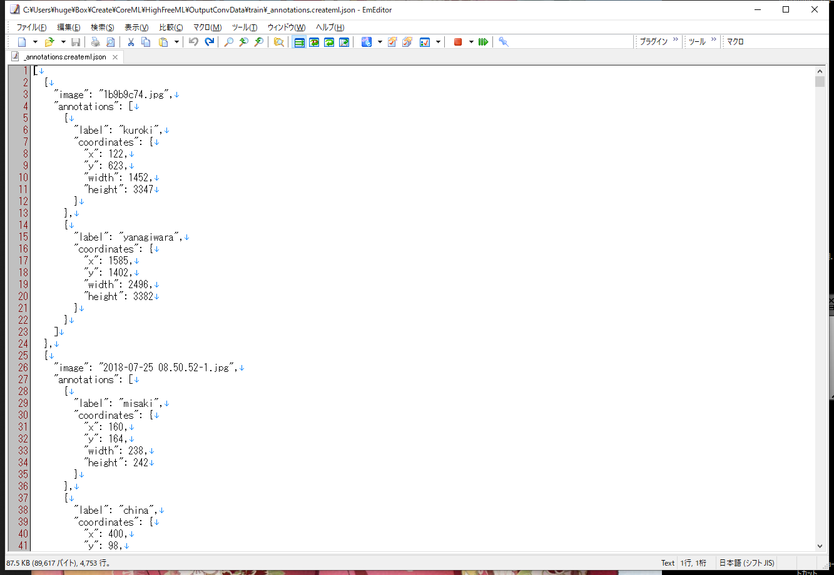Open the 検索(S) menu
This screenshot has width=834, height=575.
coord(102,27)
